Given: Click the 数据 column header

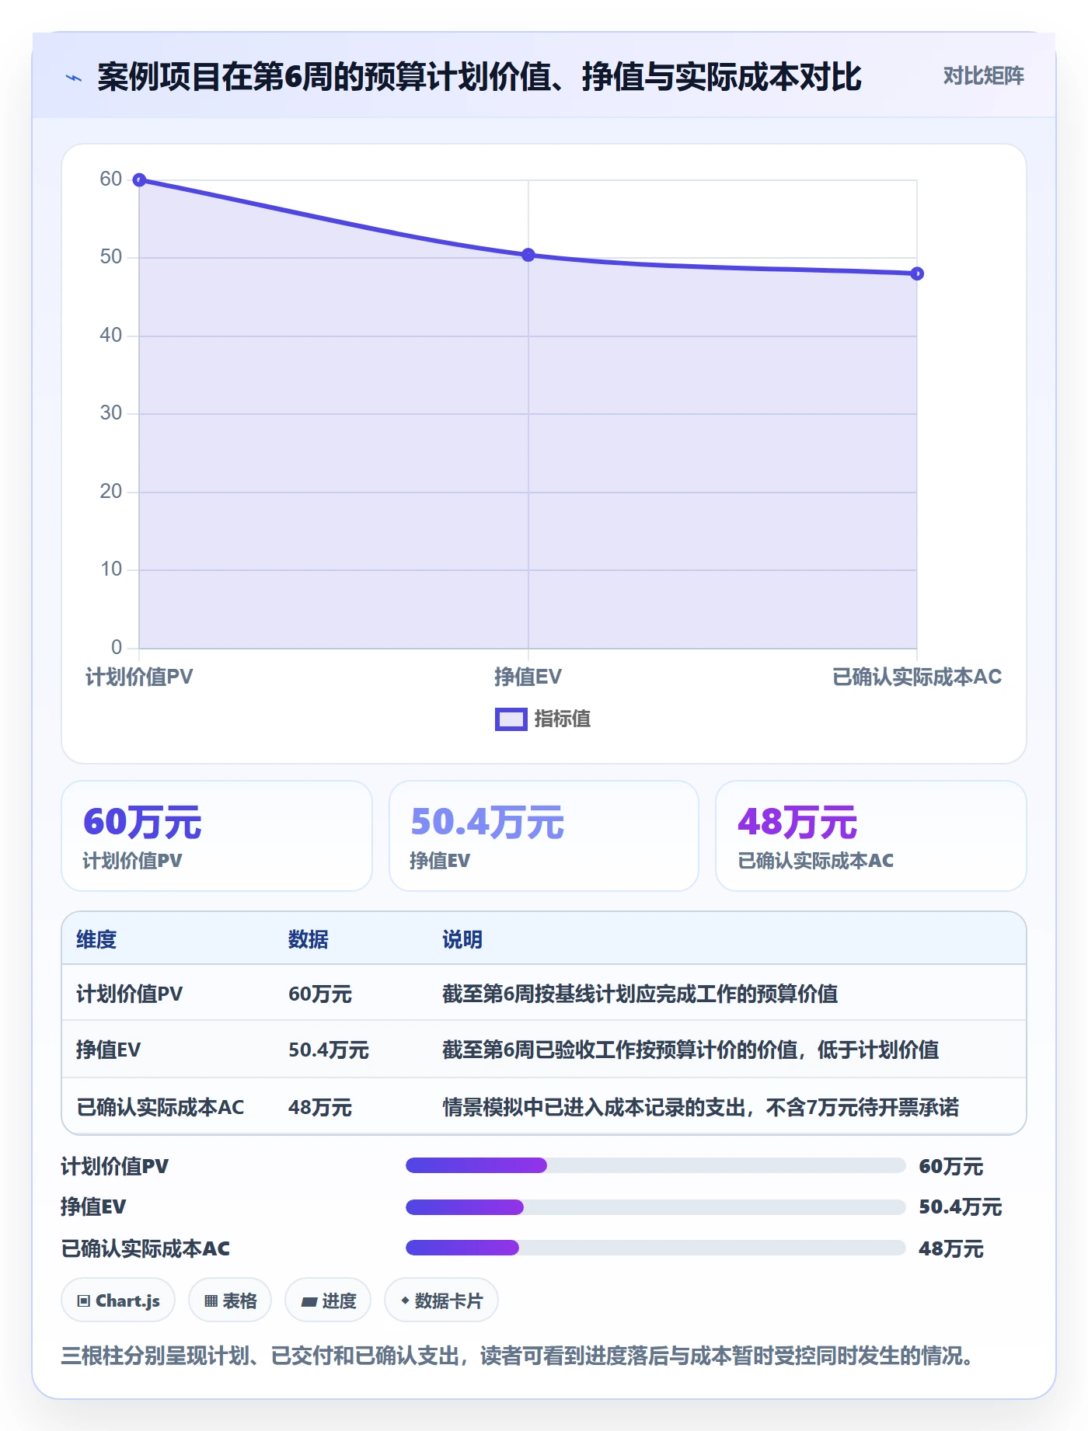Looking at the screenshot, I should [309, 939].
